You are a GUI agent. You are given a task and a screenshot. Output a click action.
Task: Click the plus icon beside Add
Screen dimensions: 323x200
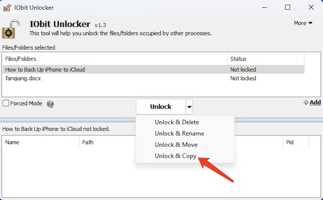coord(306,102)
